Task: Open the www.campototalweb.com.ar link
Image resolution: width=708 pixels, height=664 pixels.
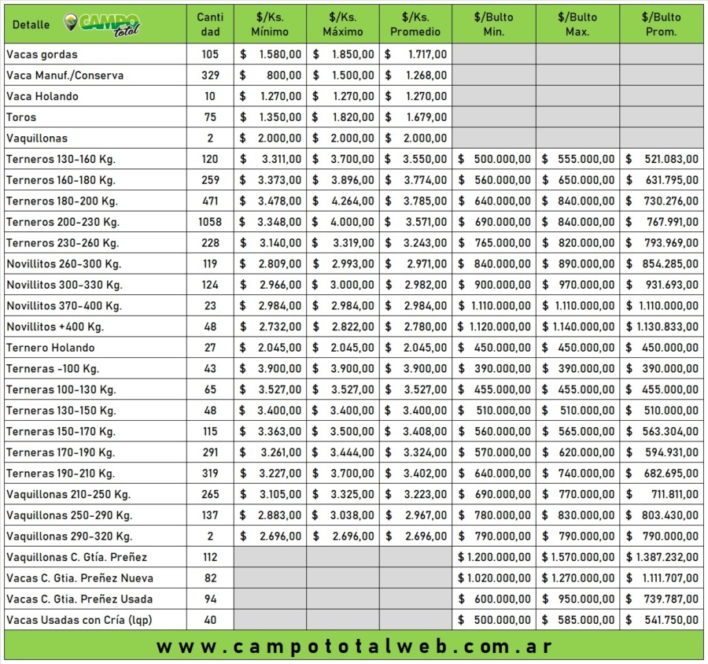Action: 354,647
